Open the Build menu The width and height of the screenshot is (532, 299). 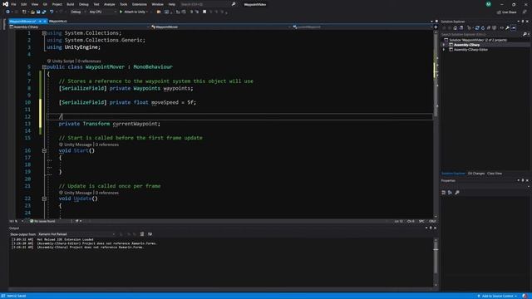coord(70,4)
